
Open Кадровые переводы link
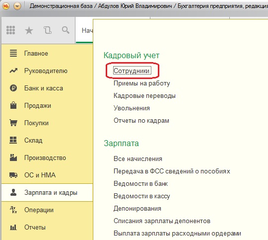click(x=144, y=96)
